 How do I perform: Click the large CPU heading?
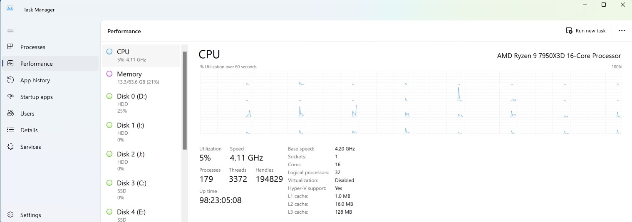[x=209, y=54]
